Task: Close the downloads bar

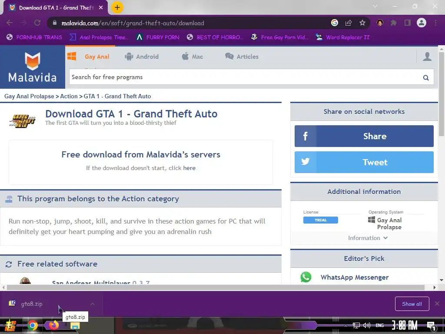Action: [437, 304]
